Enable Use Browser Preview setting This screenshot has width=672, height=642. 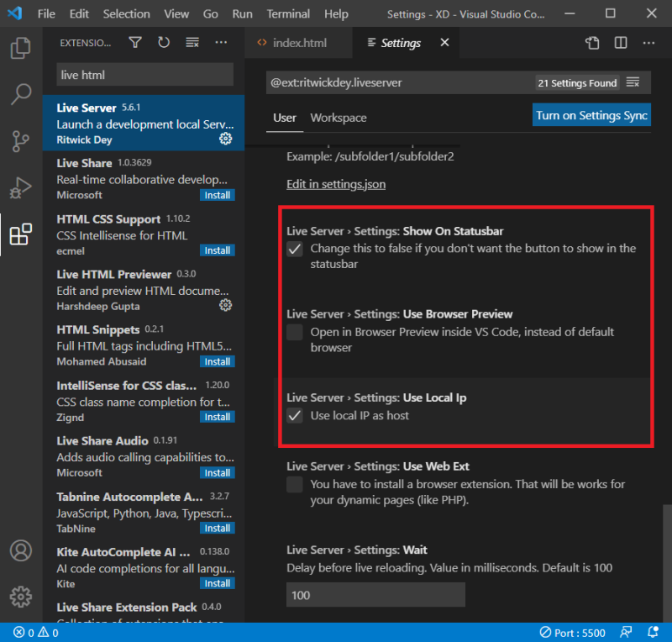tap(295, 332)
